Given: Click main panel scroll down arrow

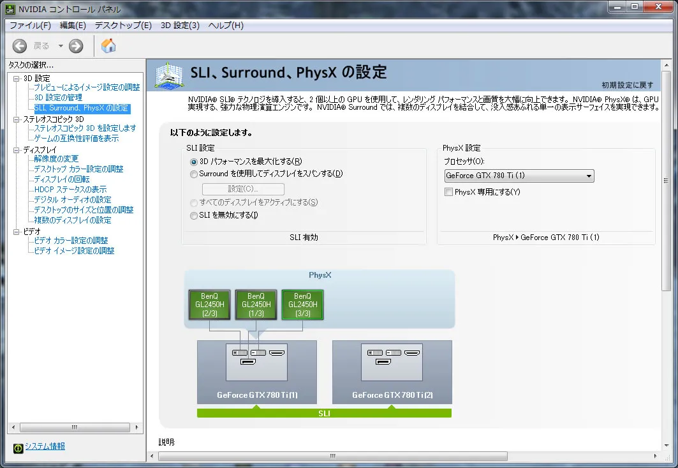Looking at the screenshot, I should point(666,445).
